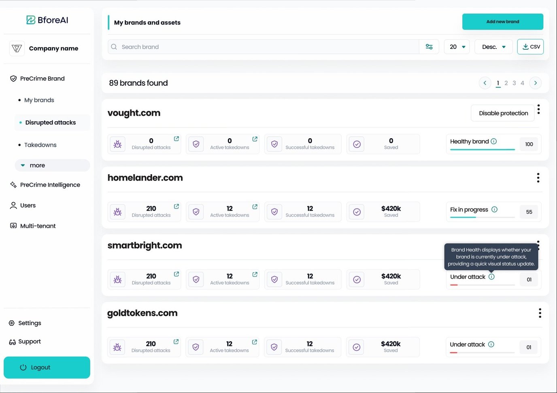Image resolution: width=557 pixels, height=393 pixels.
Task: Open filter options beside brand search
Action: [x=429, y=47]
